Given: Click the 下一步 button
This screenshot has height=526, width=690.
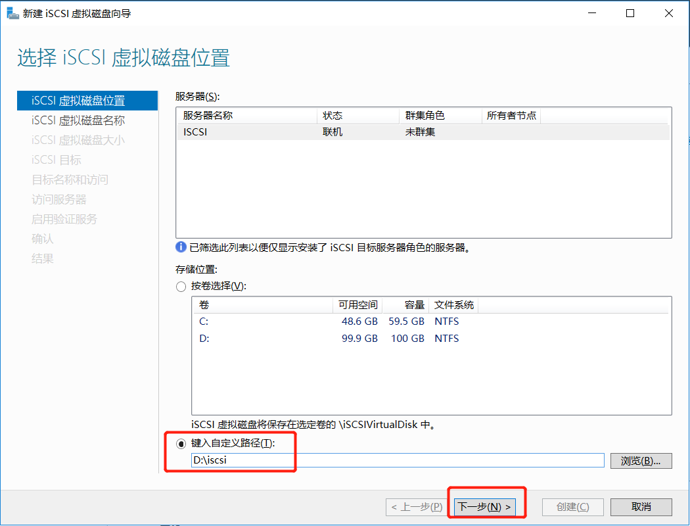Looking at the screenshot, I should [x=486, y=506].
